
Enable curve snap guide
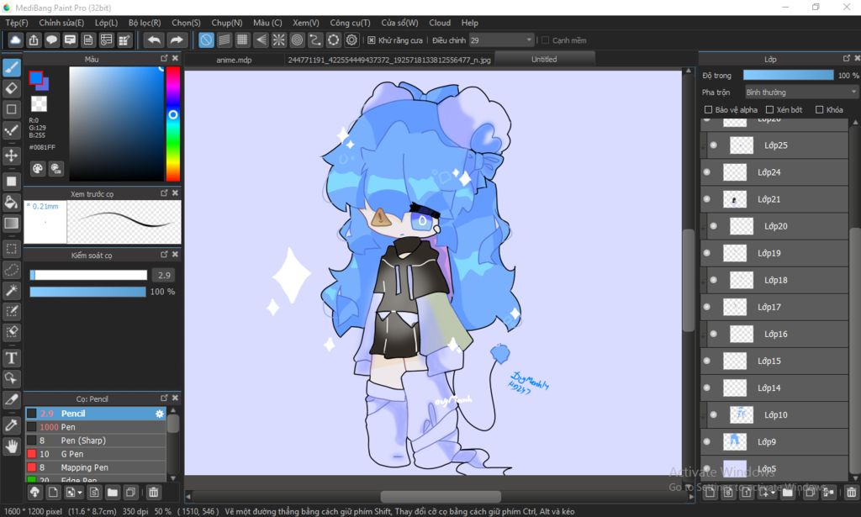point(315,40)
